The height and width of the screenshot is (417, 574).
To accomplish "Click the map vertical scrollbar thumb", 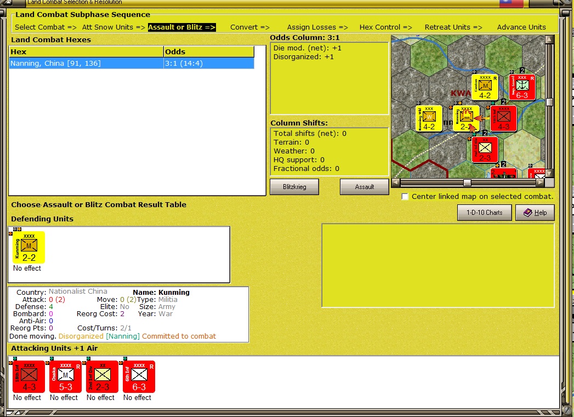I will point(549,102).
